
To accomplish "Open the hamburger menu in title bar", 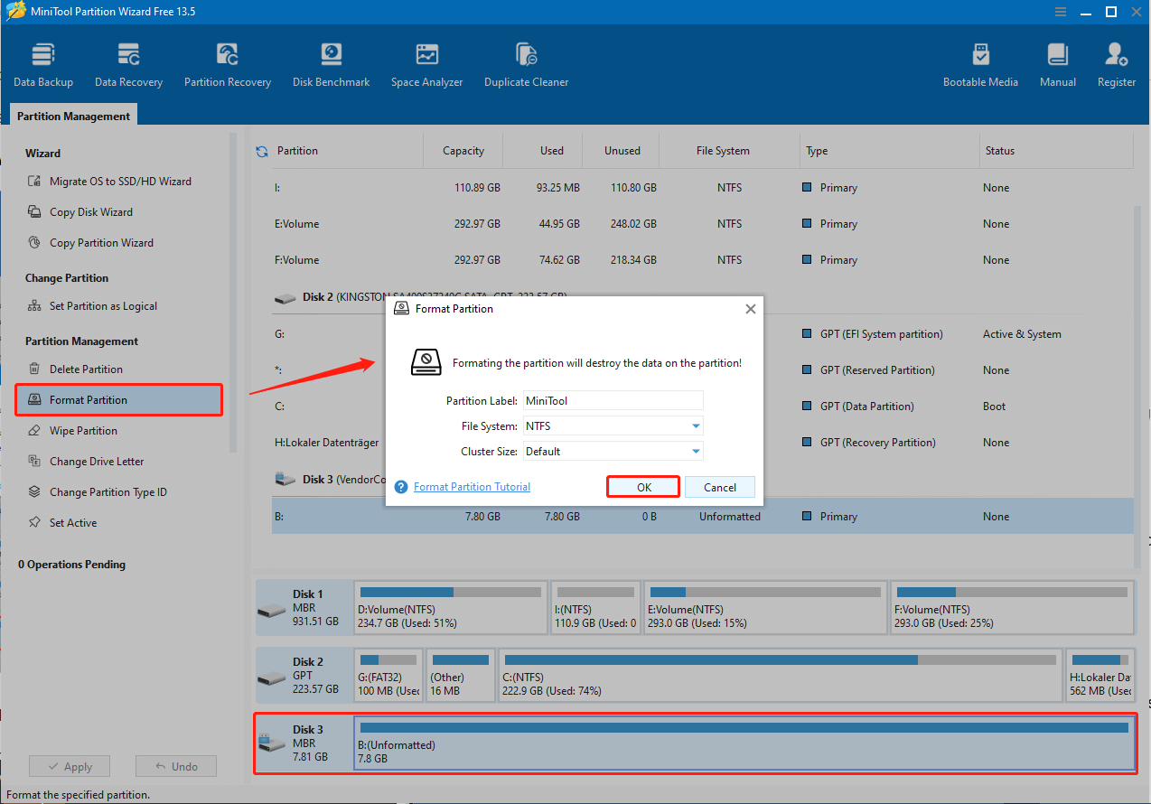I will click(x=1060, y=12).
